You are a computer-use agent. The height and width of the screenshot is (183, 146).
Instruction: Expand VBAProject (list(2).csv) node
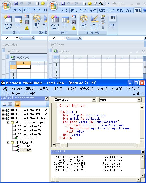pos(3,114)
